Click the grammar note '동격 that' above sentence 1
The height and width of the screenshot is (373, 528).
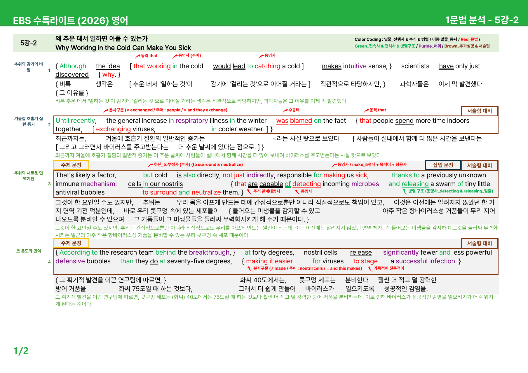[x=149, y=56]
